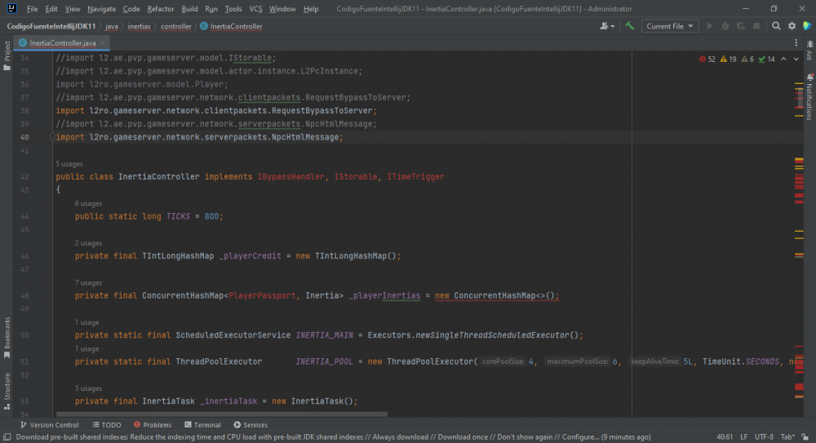Close the InertiaController.java editor tab
816x443 pixels.
(103, 42)
